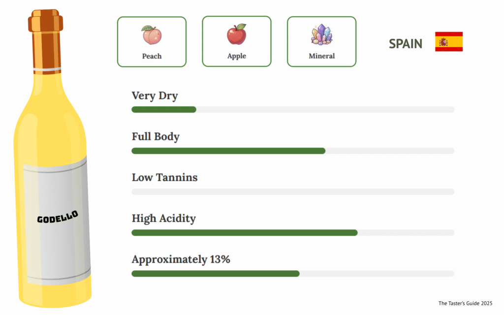Click the Approximately 13% heading
This screenshot has width=504, height=315.
pos(181,259)
